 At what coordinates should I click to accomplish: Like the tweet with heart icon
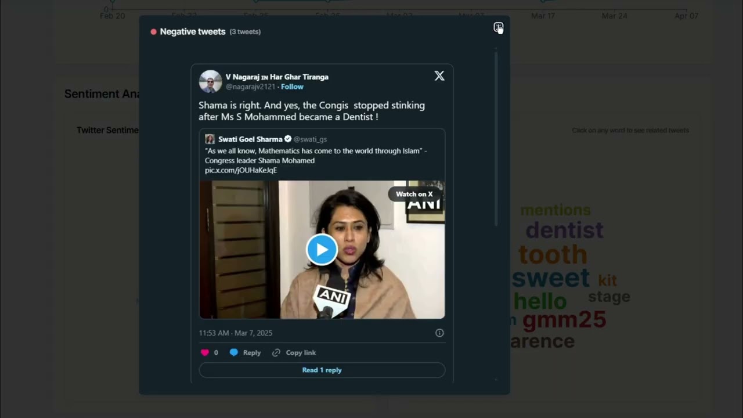204,352
